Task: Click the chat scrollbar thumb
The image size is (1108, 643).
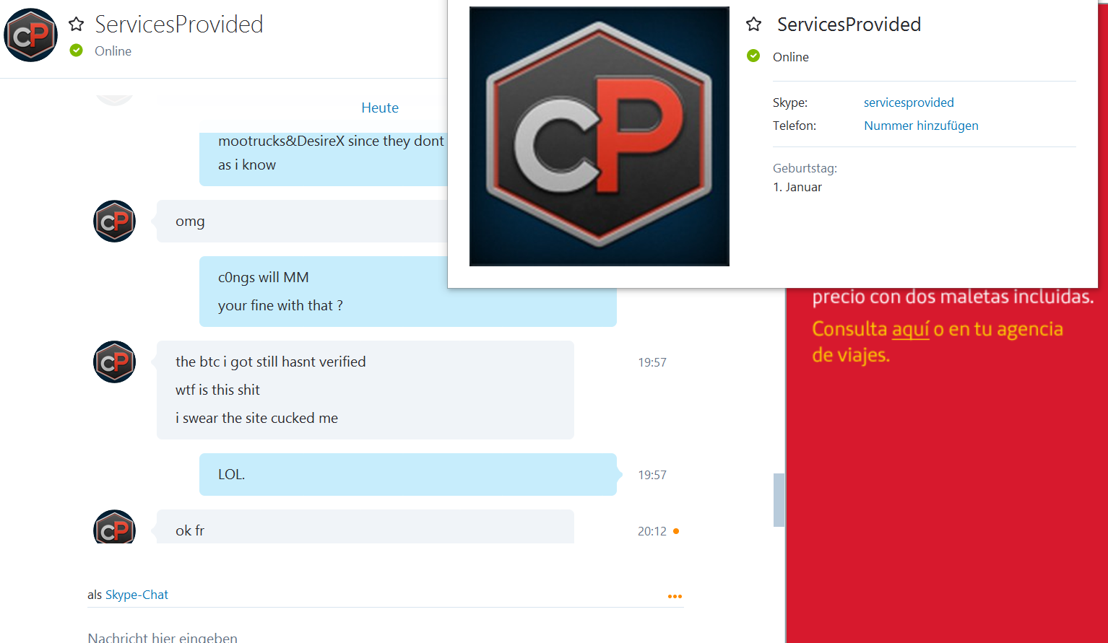Action: click(779, 500)
